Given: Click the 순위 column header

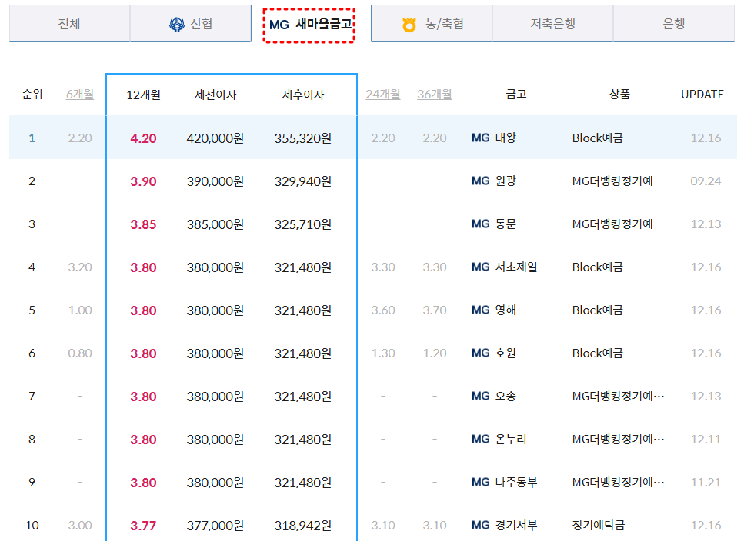Looking at the screenshot, I should [32, 95].
